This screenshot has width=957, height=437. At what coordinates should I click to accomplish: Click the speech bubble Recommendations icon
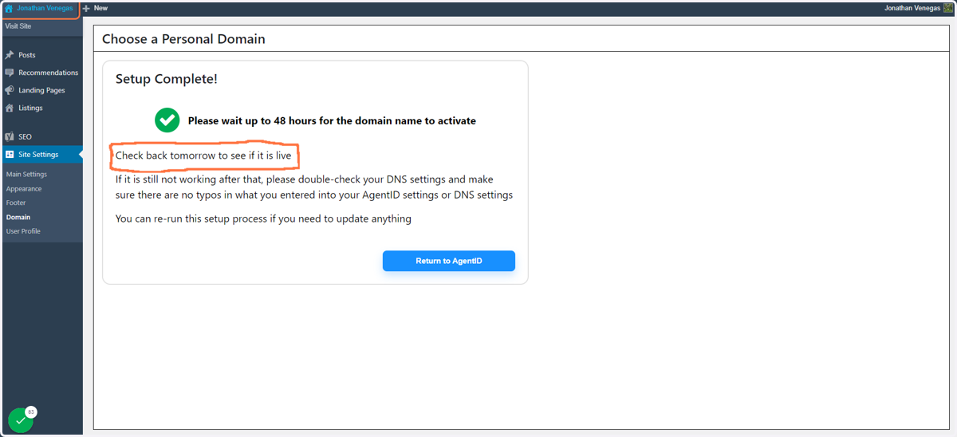tap(10, 73)
